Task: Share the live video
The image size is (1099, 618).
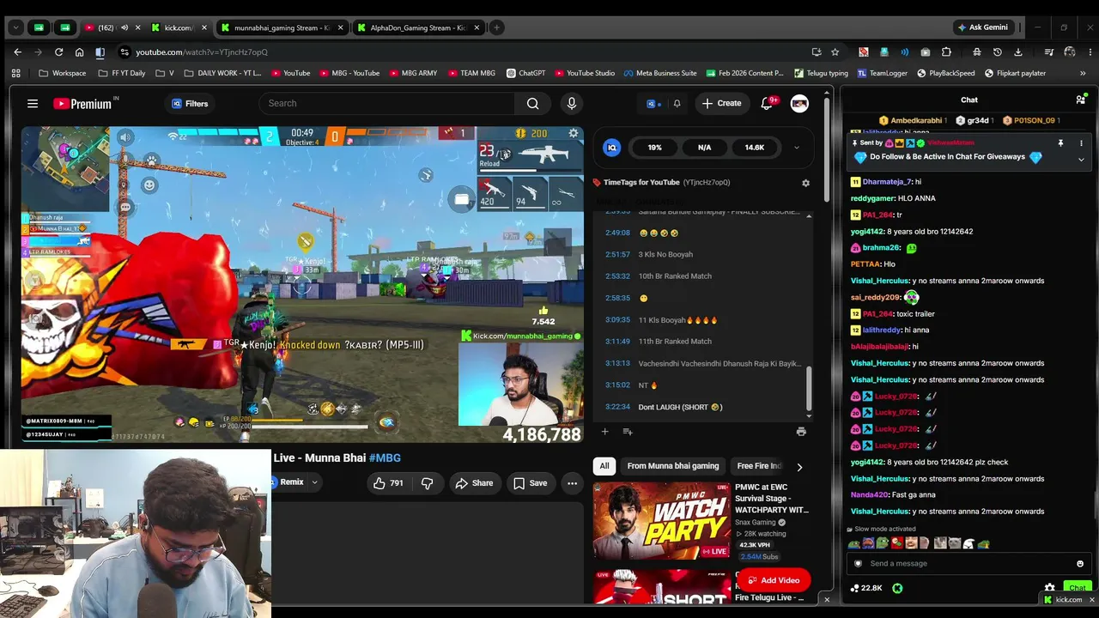Action: tap(474, 483)
